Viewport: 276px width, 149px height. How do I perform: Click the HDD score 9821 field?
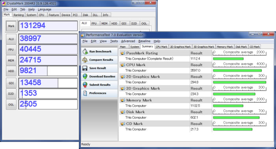(x=48, y=71)
